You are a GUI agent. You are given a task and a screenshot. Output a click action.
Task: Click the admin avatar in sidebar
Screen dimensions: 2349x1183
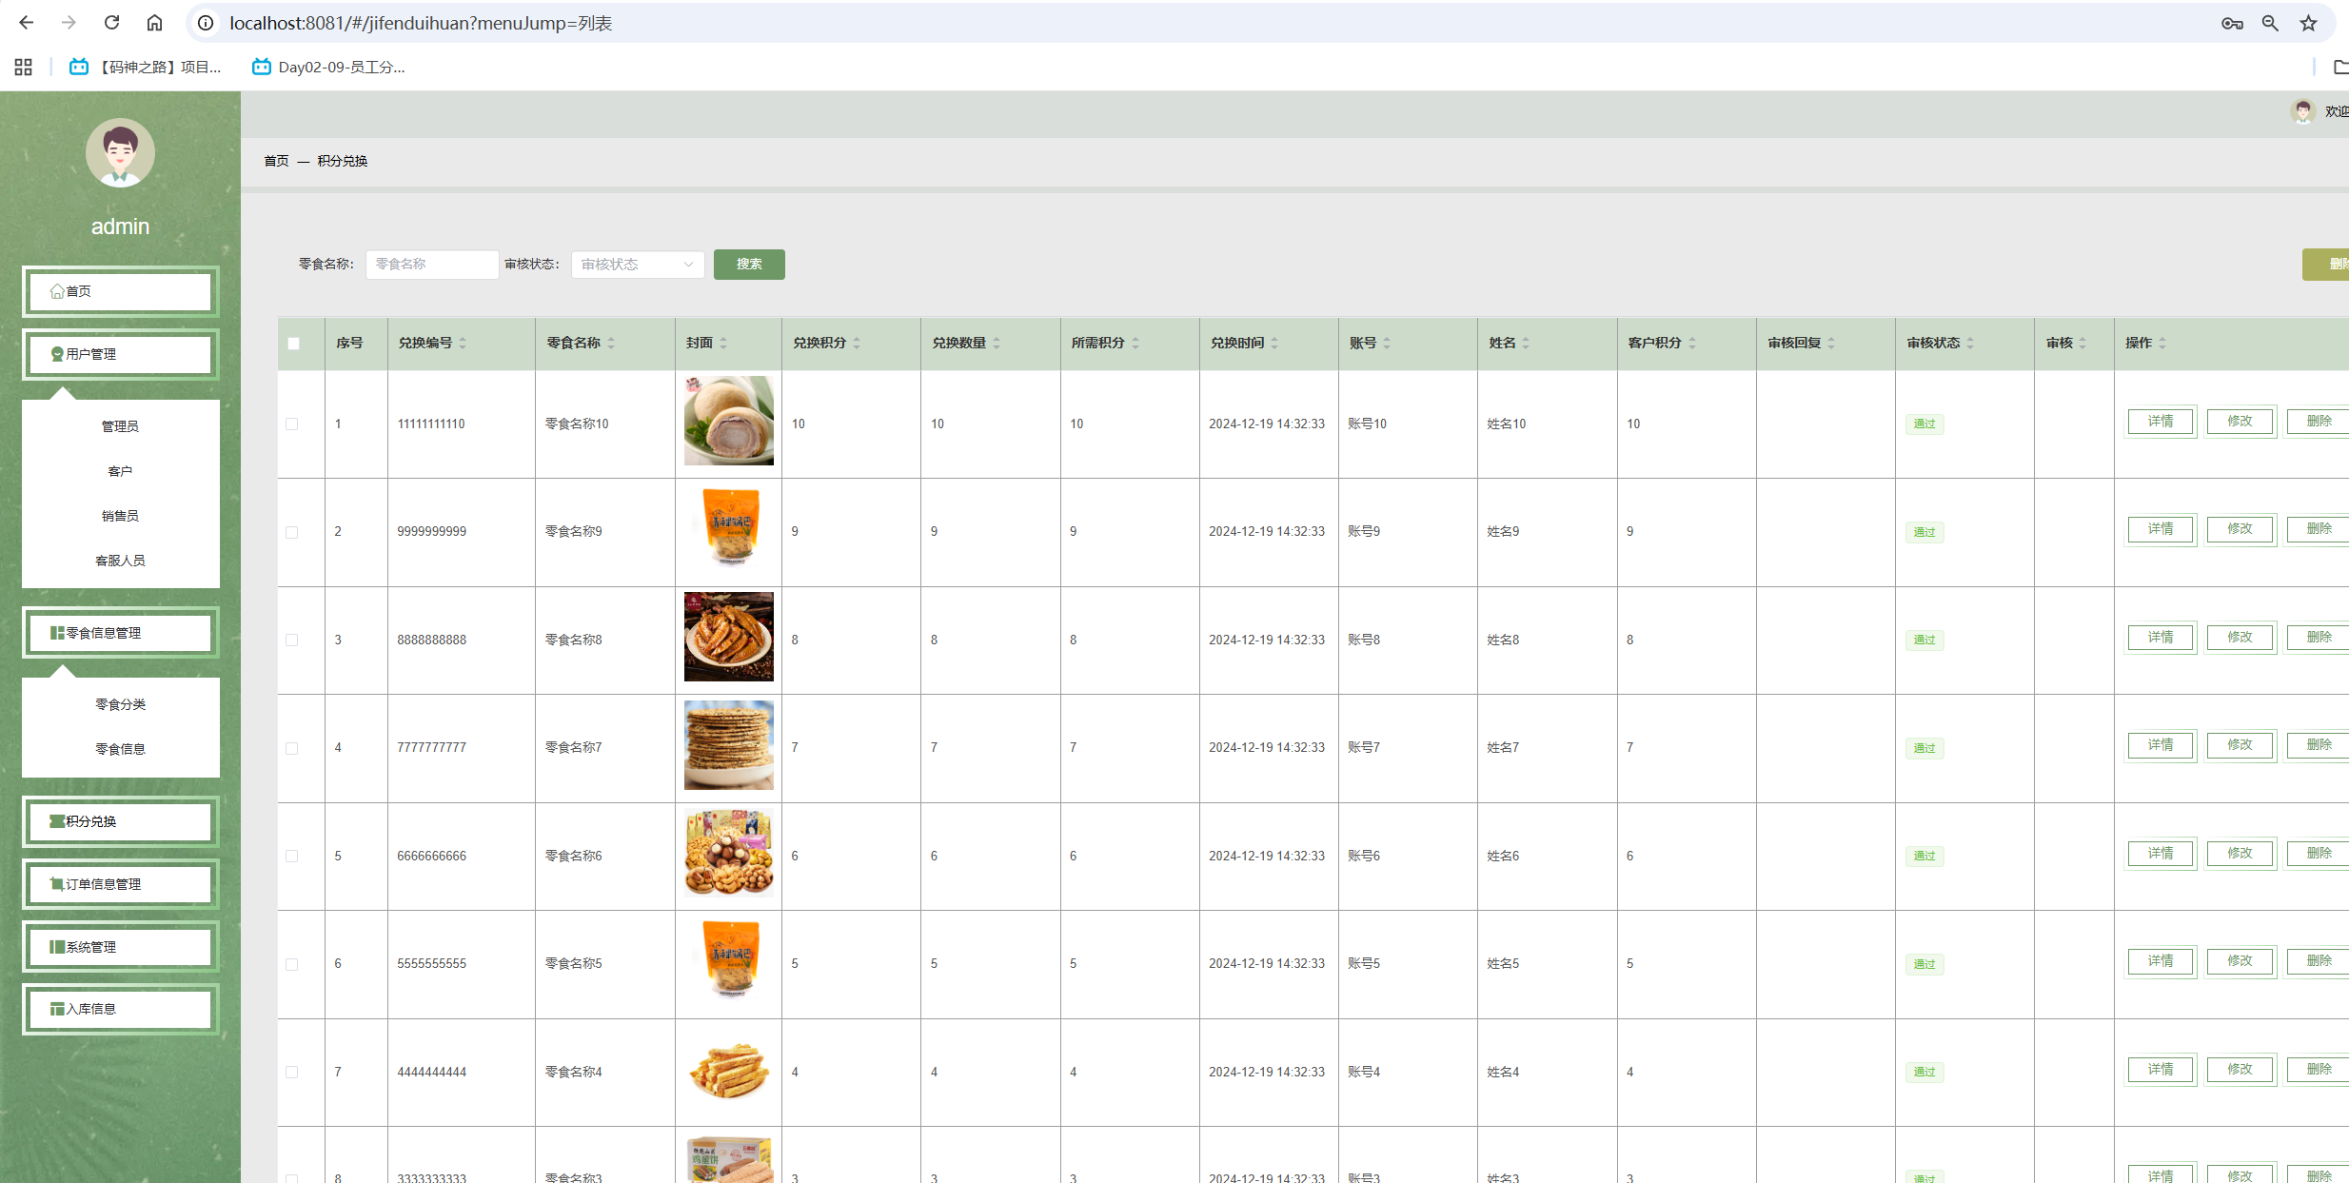pyautogui.click(x=120, y=152)
